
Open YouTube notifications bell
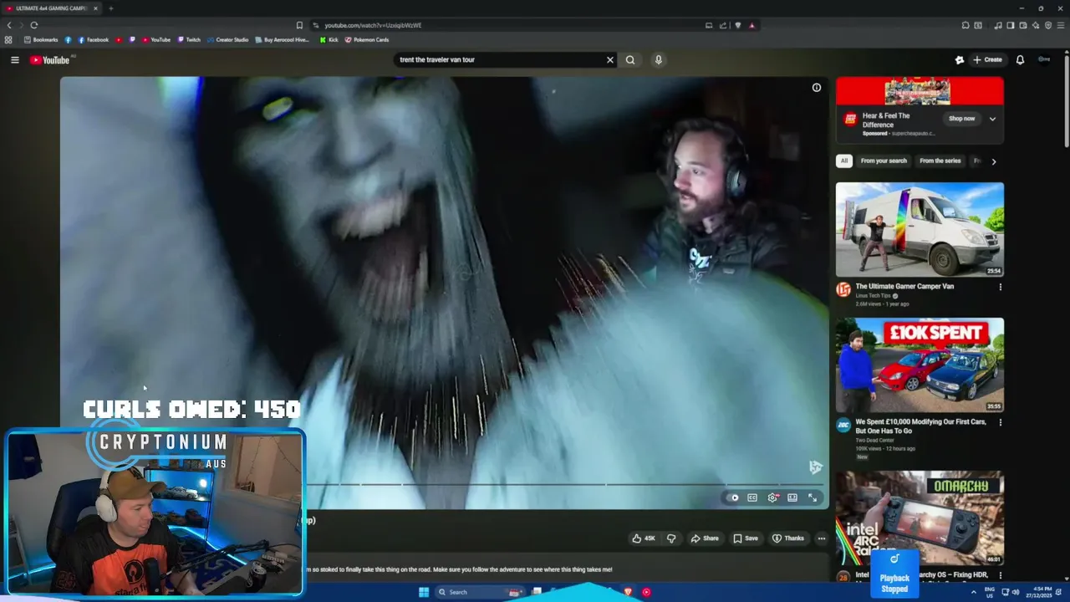[x=1020, y=60]
